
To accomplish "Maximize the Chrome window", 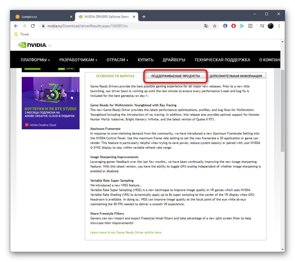I will point(267,14).
